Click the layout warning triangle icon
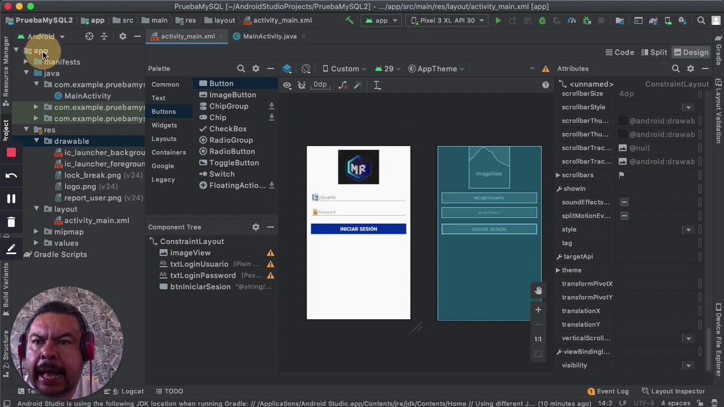724x407 pixels. (545, 68)
